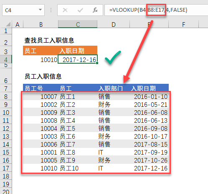This screenshot has width=208, height=194.
Task: Select employee number 10002 cell
Action: (x=41, y=104)
